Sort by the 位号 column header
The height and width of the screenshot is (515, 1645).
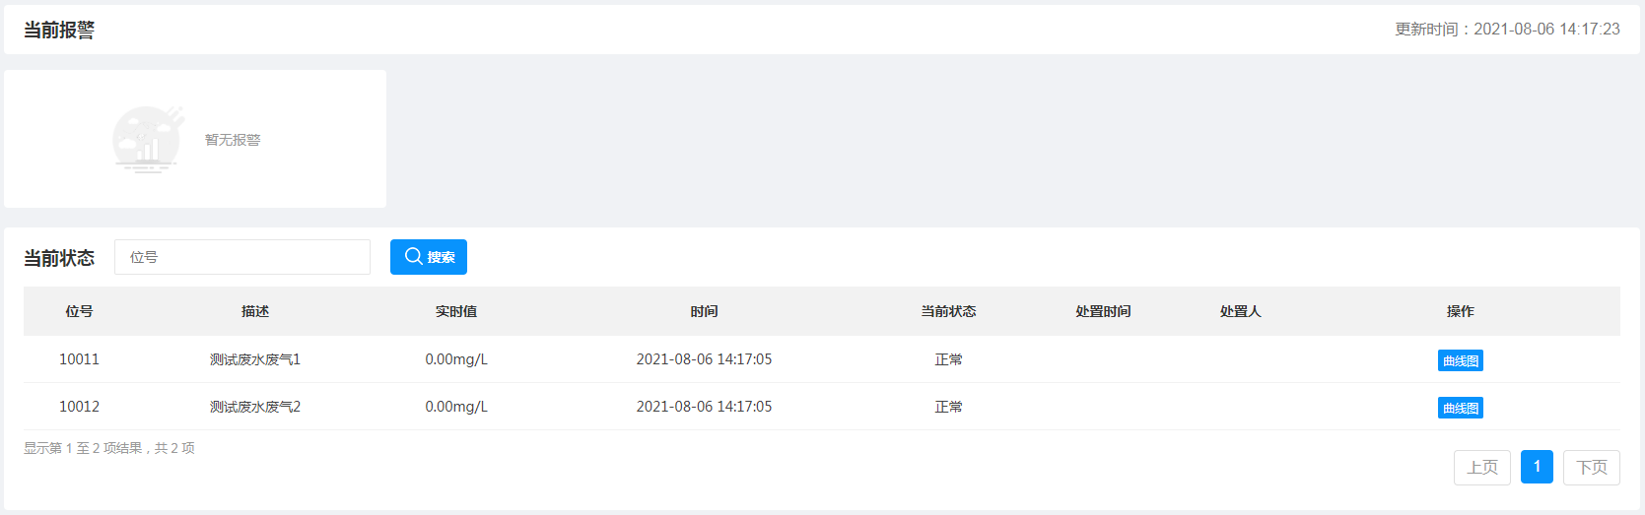(80, 311)
